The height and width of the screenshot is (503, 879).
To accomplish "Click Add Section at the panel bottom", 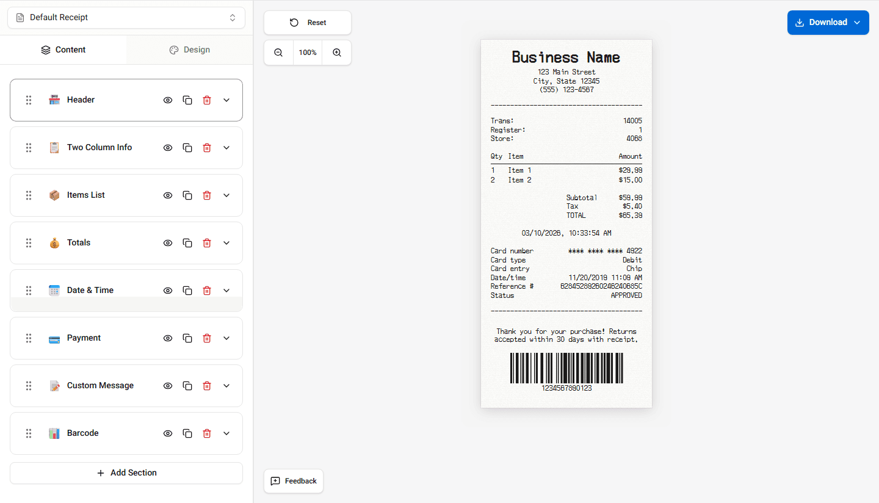I will 126,472.
